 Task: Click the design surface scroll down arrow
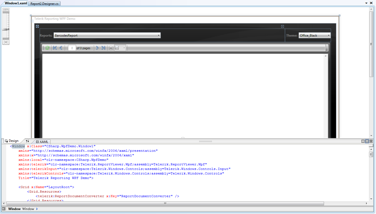[371, 136]
